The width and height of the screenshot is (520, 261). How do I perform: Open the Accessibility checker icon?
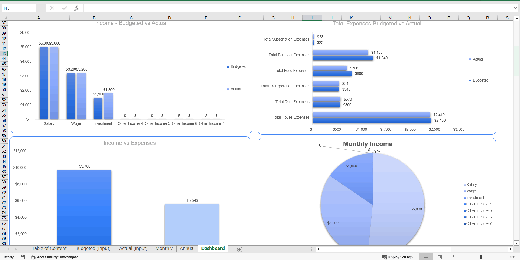[x=34, y=257]
